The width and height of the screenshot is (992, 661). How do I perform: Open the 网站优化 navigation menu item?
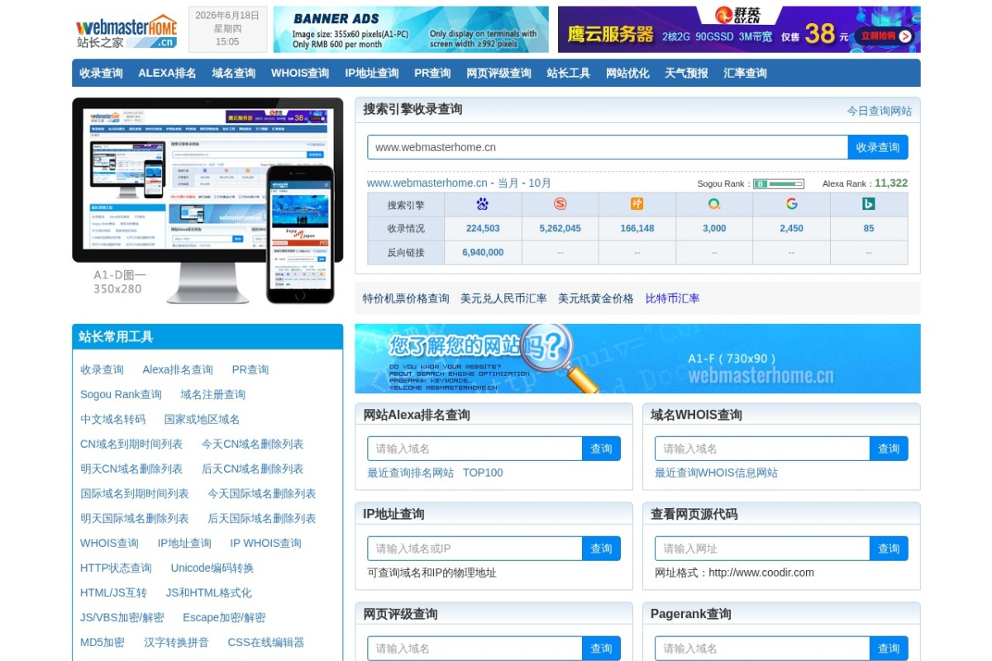pyautogui.click(x=627, y=73)
